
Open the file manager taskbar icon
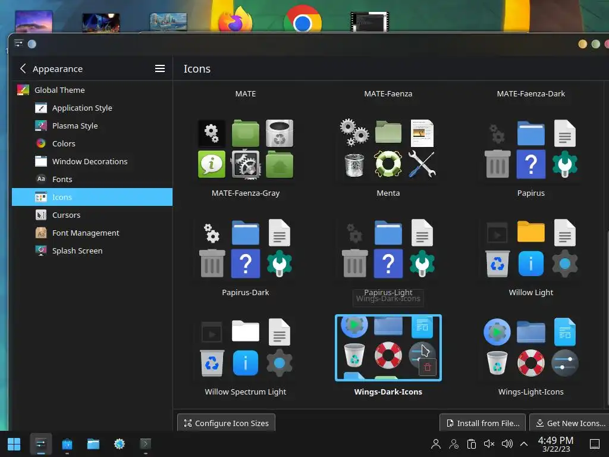tap(93, 444)
